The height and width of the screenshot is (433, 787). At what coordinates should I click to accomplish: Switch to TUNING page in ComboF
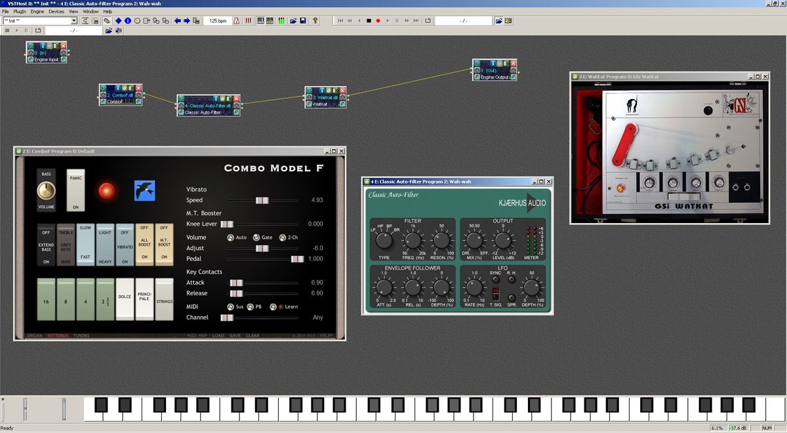82,336
